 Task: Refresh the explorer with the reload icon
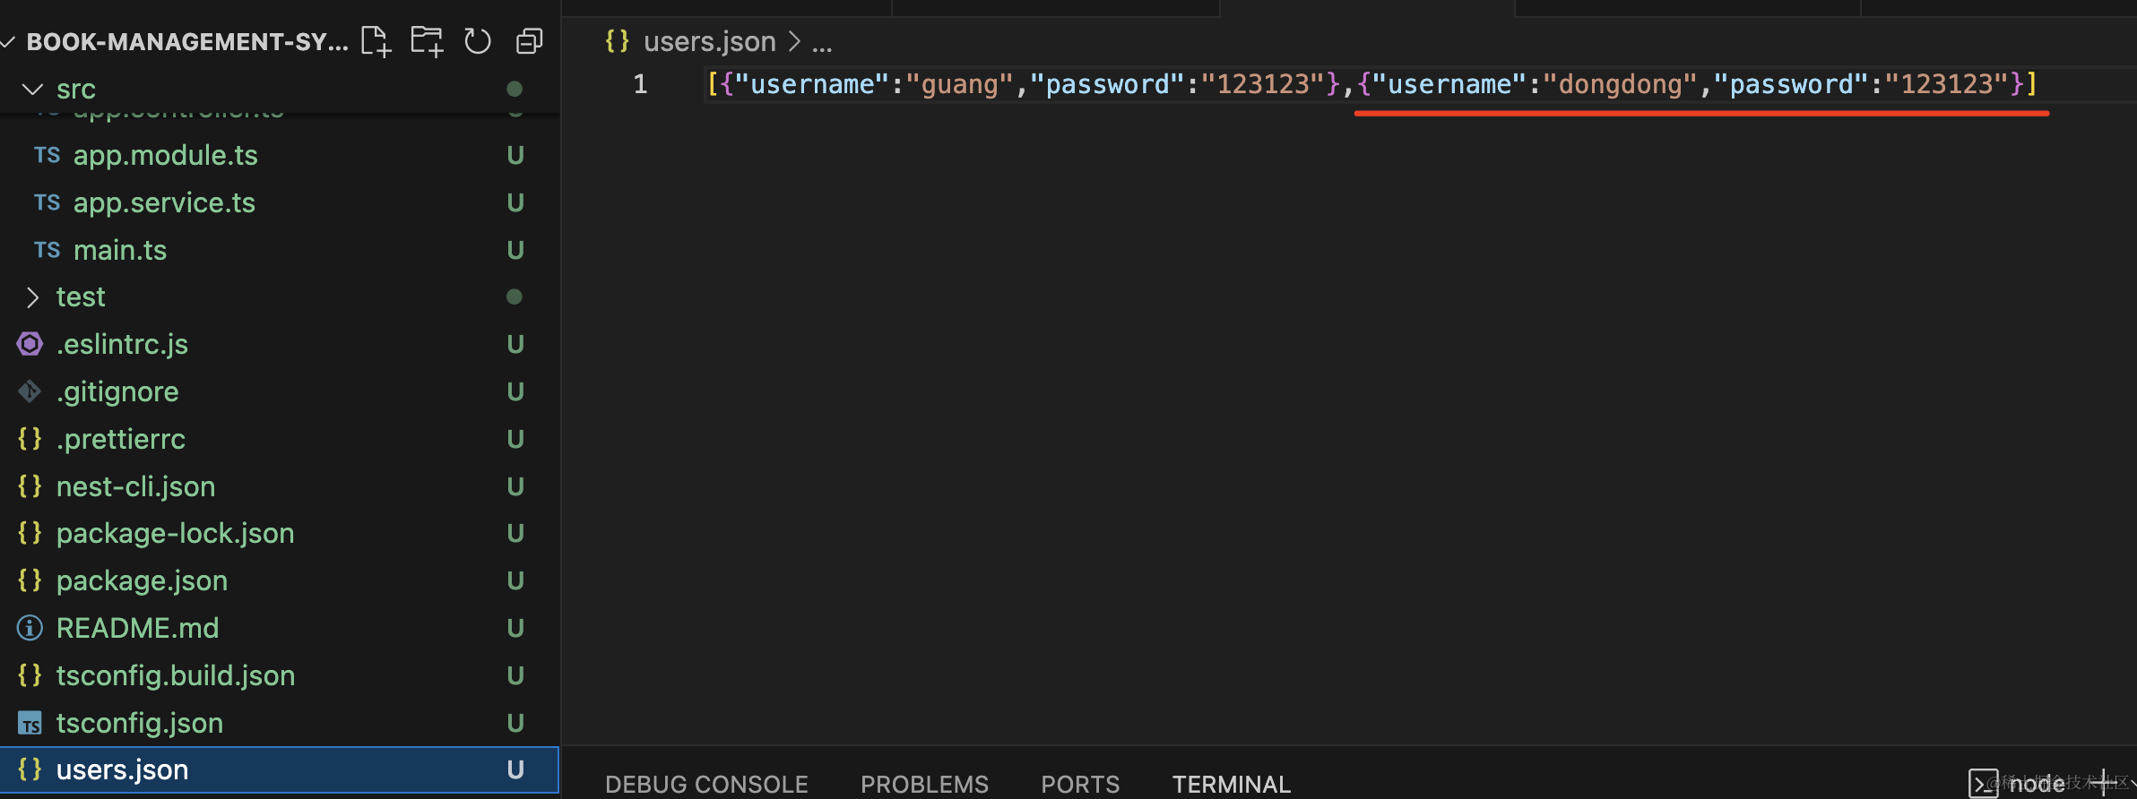tap(478, 41)
